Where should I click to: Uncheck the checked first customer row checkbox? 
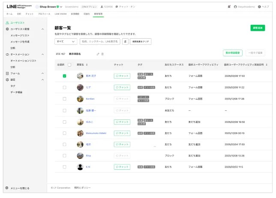64,76
